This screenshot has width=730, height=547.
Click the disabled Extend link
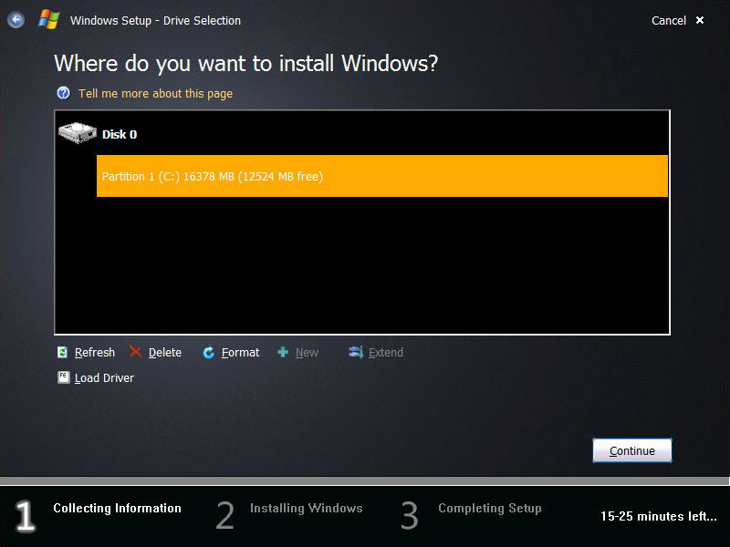pos(385,353)
